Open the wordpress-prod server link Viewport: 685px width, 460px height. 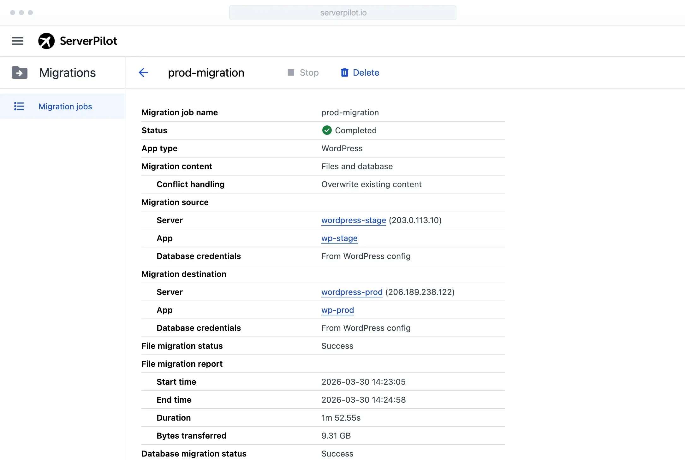tap(352, 292)
